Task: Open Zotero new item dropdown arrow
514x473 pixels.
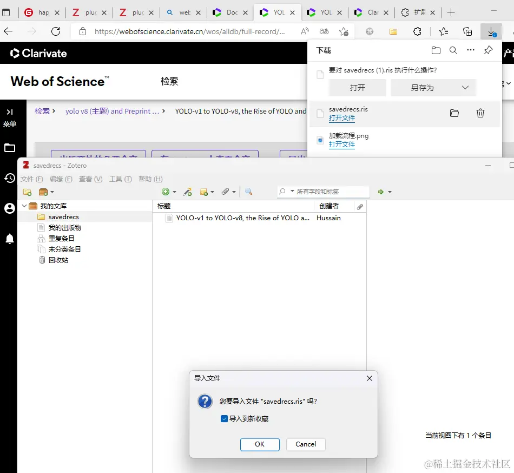Action: pyautogui.click(x=174, y=192)
